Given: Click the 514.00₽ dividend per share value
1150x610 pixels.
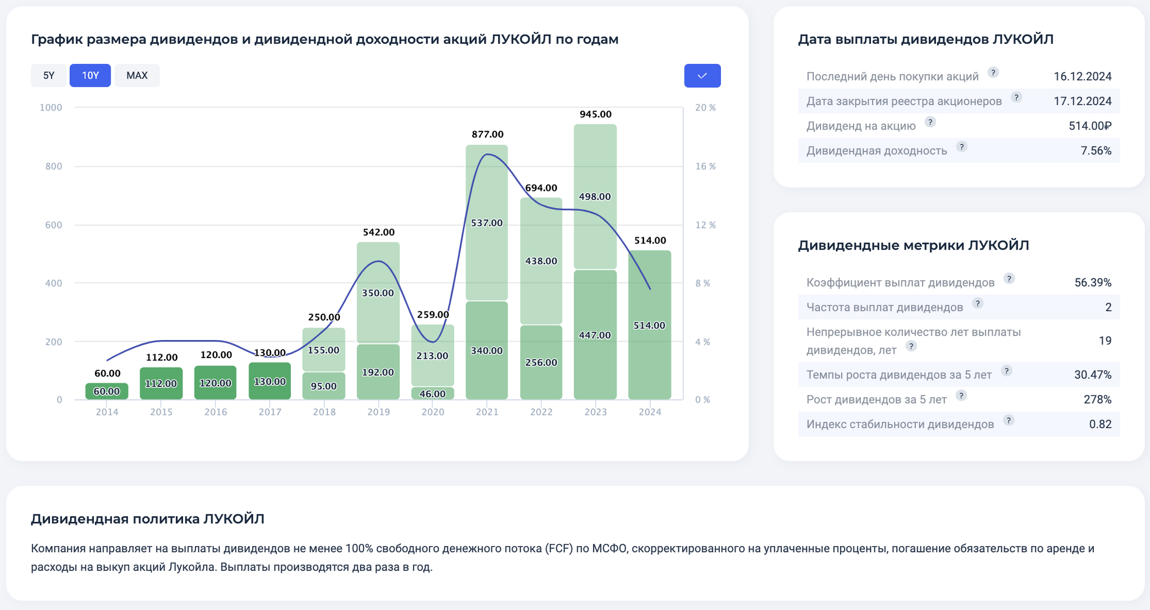Looking at the screenshot, I should [x=1090, y=126].
